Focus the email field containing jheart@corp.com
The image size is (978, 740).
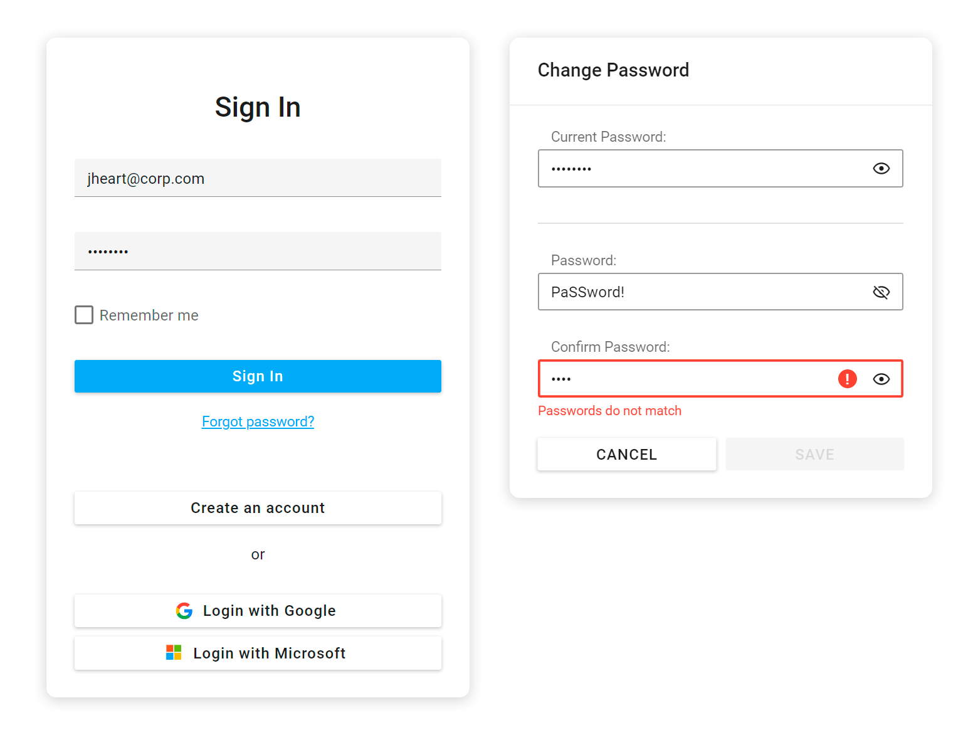tap(258, 179)
